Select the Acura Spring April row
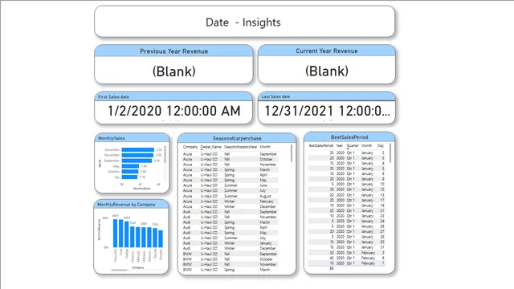Screen dimensions: 514x289 (230, 175)
